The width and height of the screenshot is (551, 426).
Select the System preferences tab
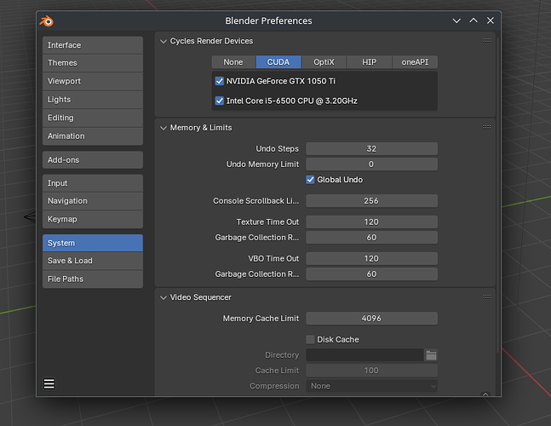[93, 243]
